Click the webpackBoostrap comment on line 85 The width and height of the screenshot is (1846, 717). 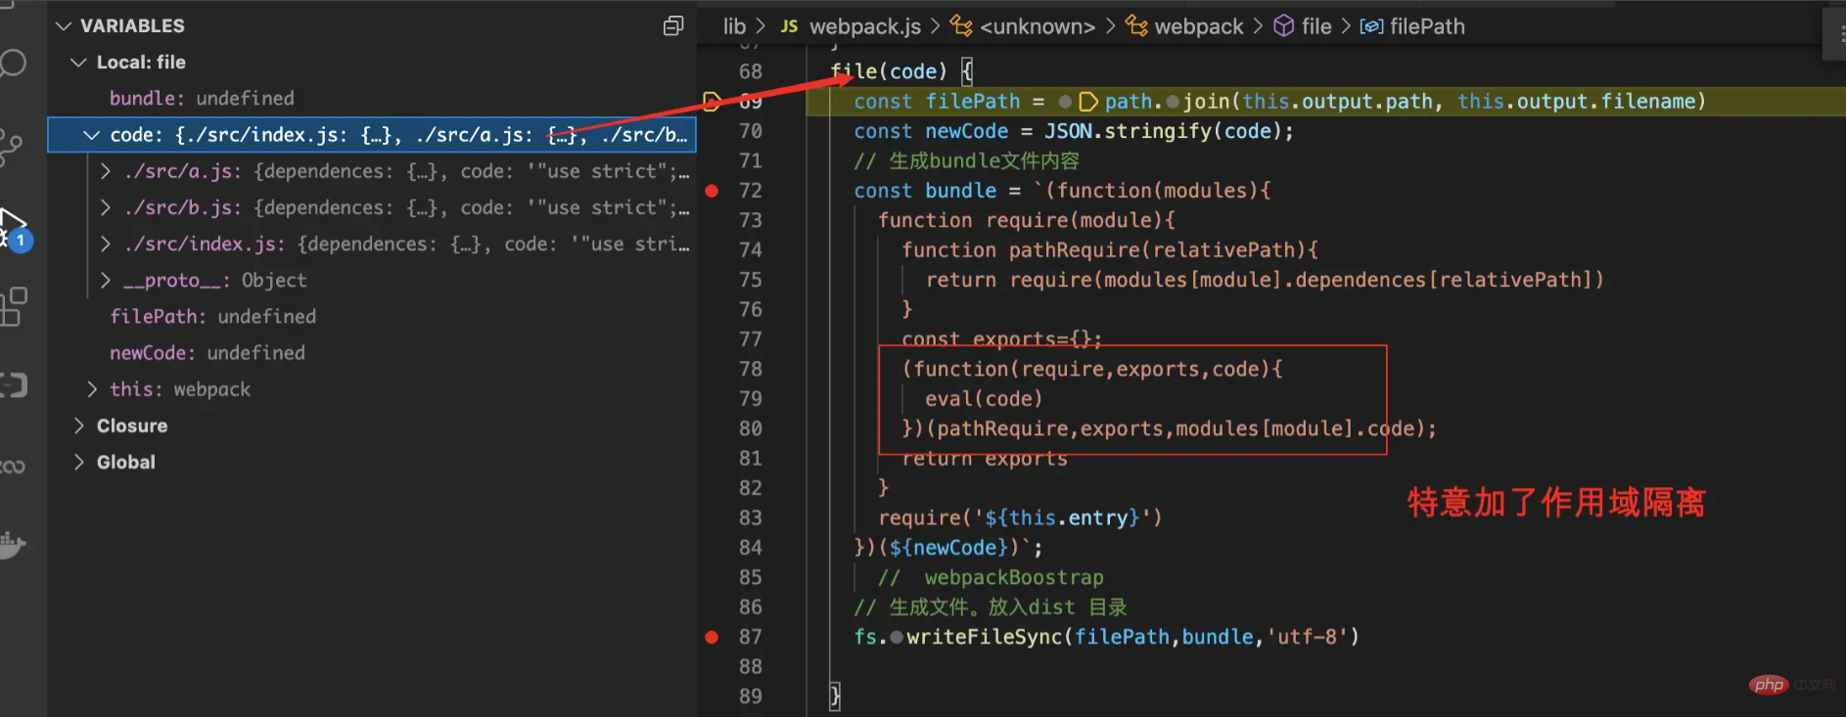click(991, 577)
